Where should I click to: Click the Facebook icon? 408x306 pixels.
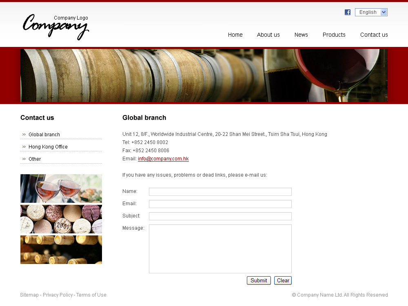[347, 12]
